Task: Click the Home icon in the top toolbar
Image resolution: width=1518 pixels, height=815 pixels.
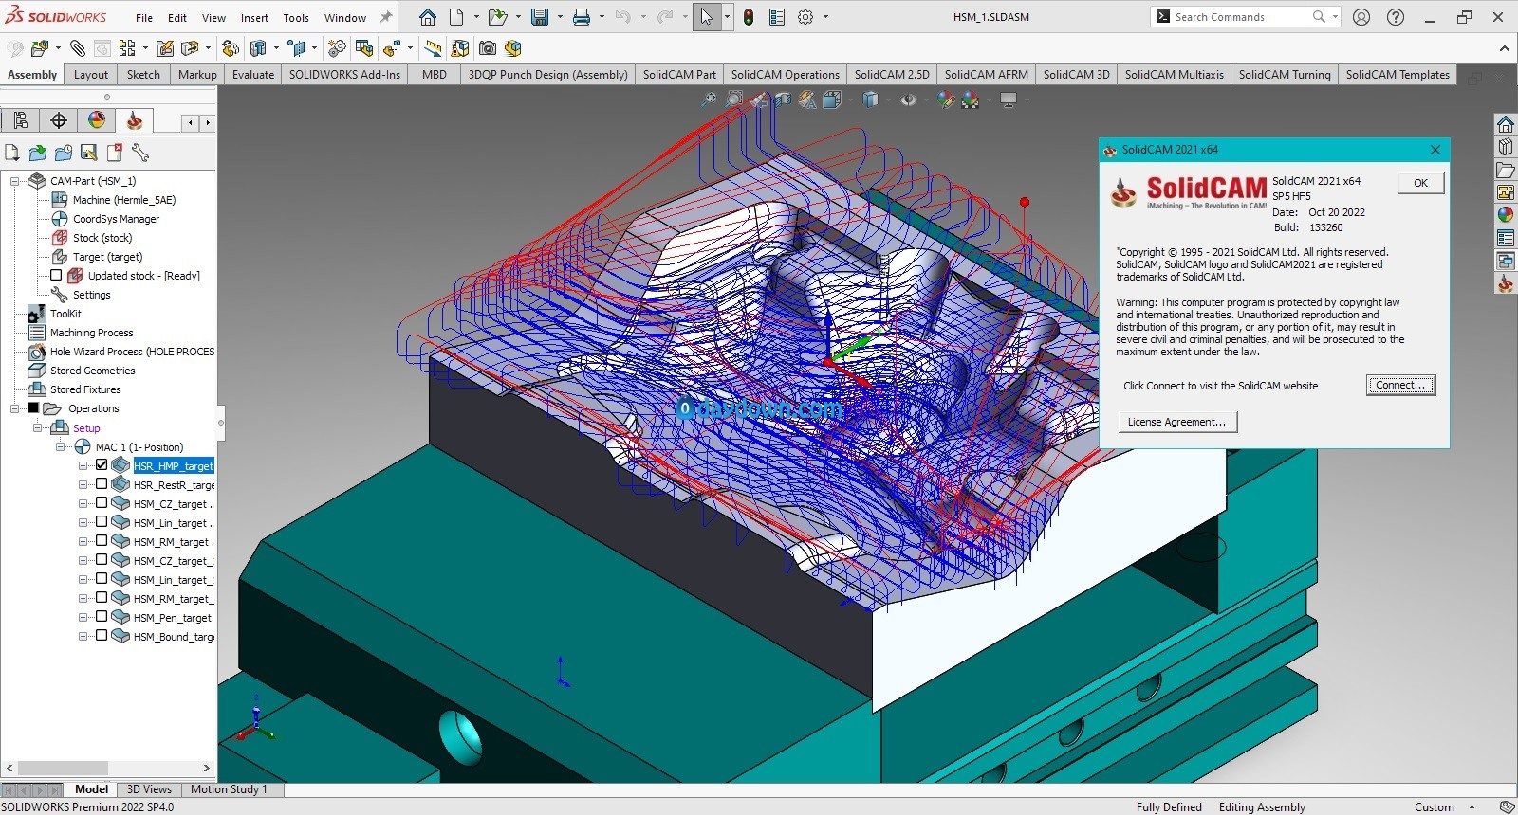Action: click(428, 17)
